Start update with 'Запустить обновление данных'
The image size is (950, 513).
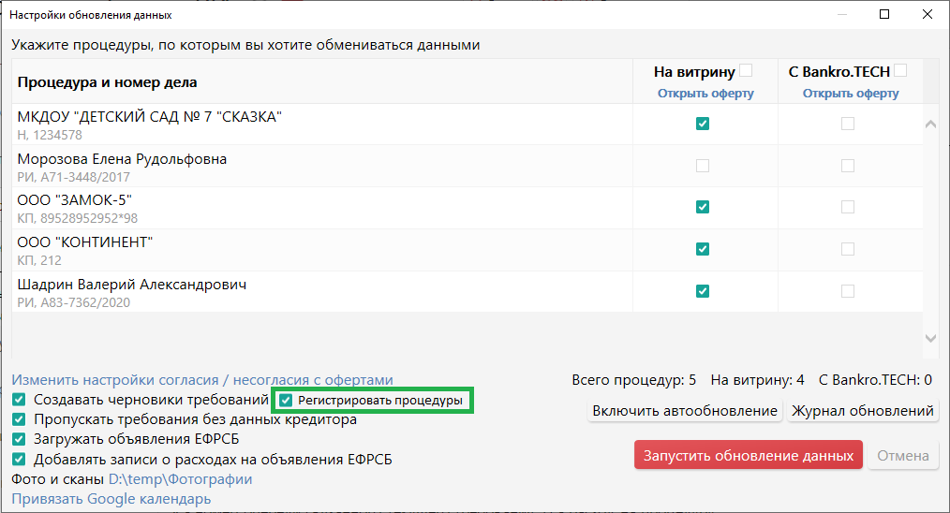pyautogui.click(x=748, y=455)
